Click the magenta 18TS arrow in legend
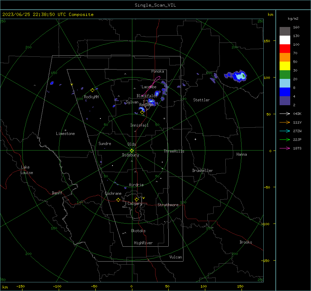 click(x=285, y=148)
